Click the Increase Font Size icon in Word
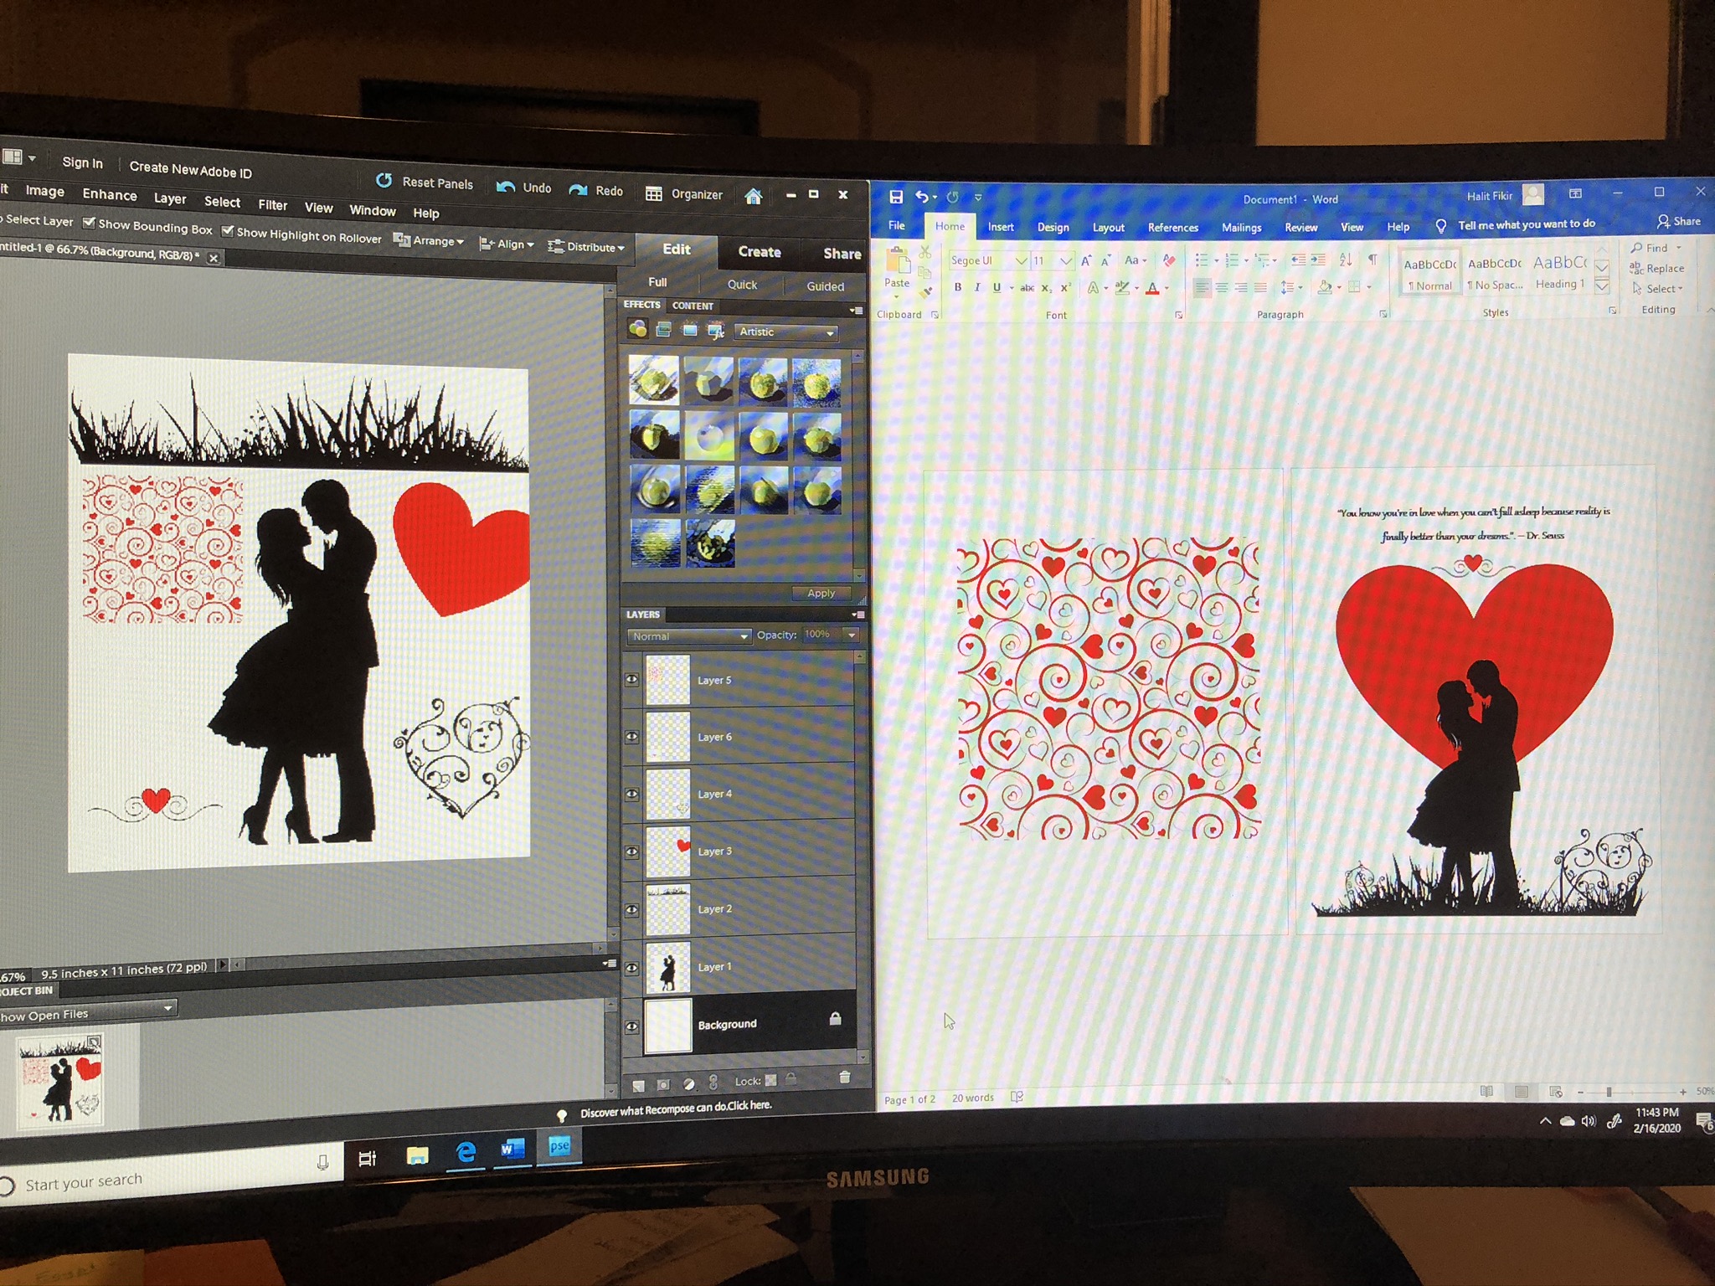The image size is (1715, 1286). coord(1086,260)
